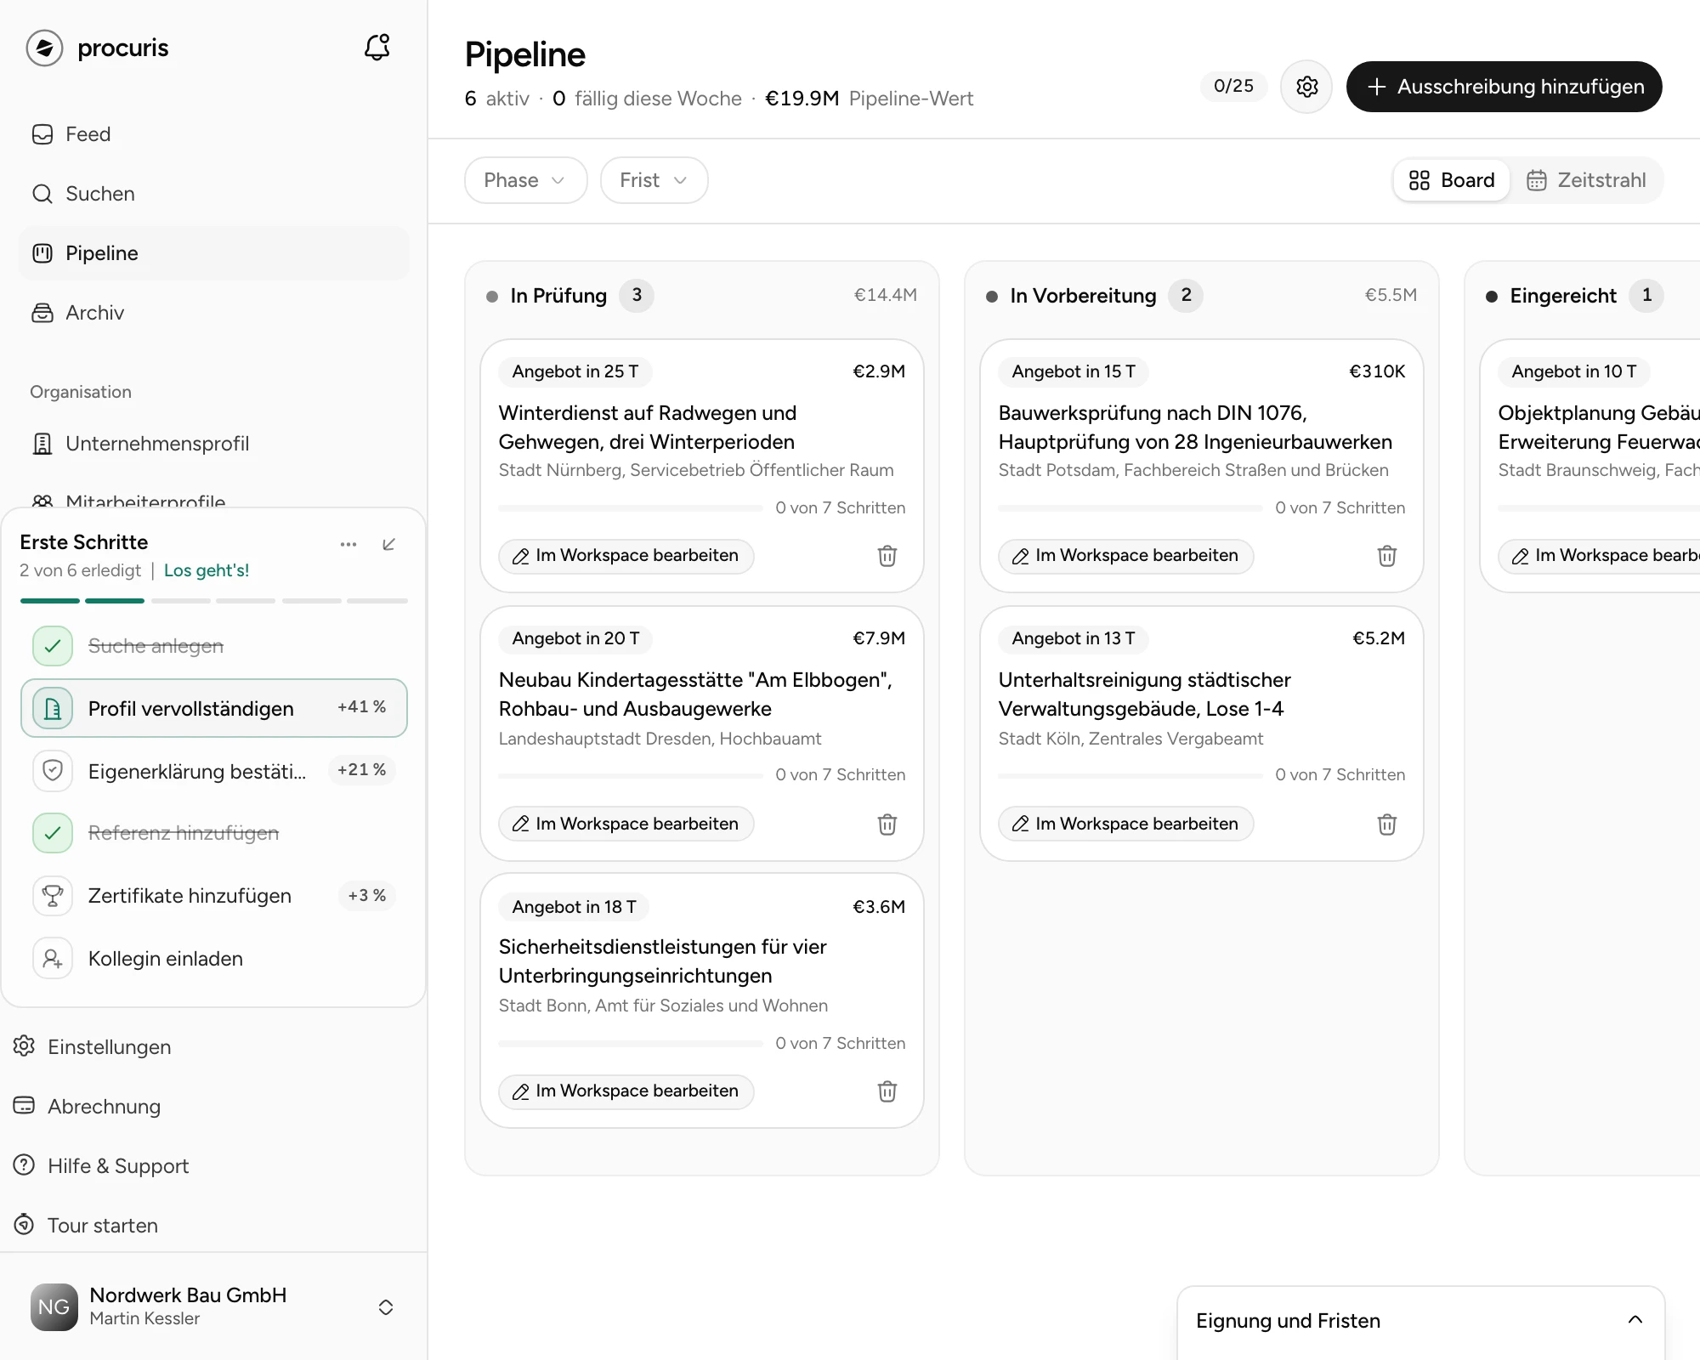Click the NG company avatar
The width and height of the screenshot is (1700, 1360).
(54, 1306)
